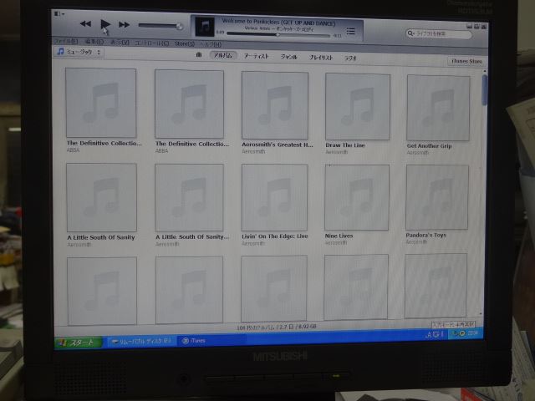Image resolution: width=535 pixels, height=401 pixels.
Task: Adjust the volume slider knob
Action: coord(179,26)
